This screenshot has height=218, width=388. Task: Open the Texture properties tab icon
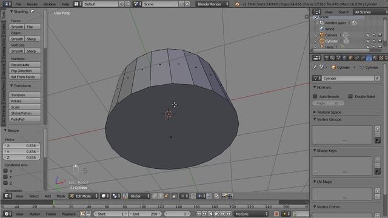pos(381,58)
